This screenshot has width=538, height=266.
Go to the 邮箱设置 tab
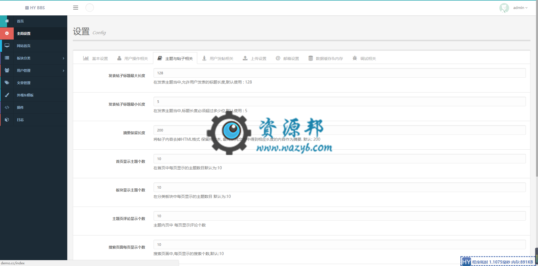[287, 58]
